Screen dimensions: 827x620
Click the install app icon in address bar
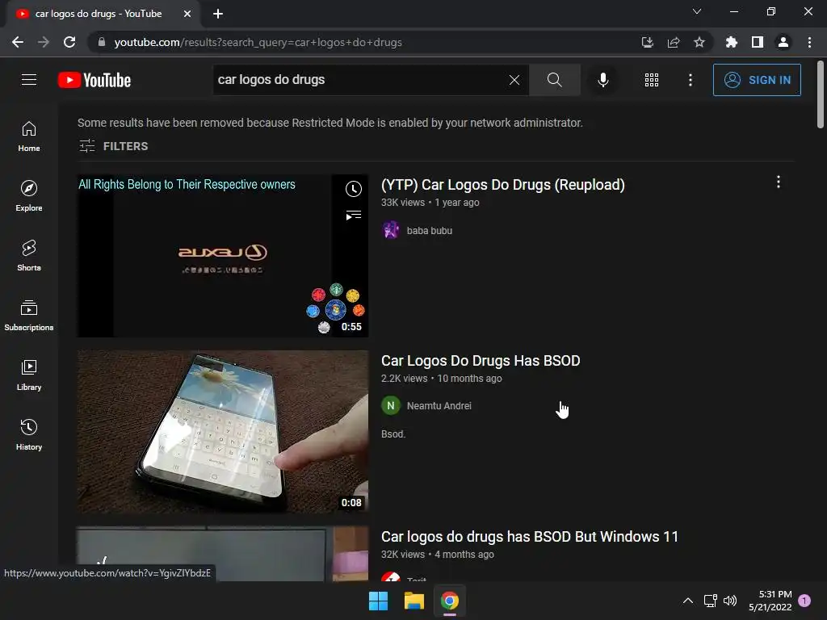pyautogui.click(x=647, y=42)
